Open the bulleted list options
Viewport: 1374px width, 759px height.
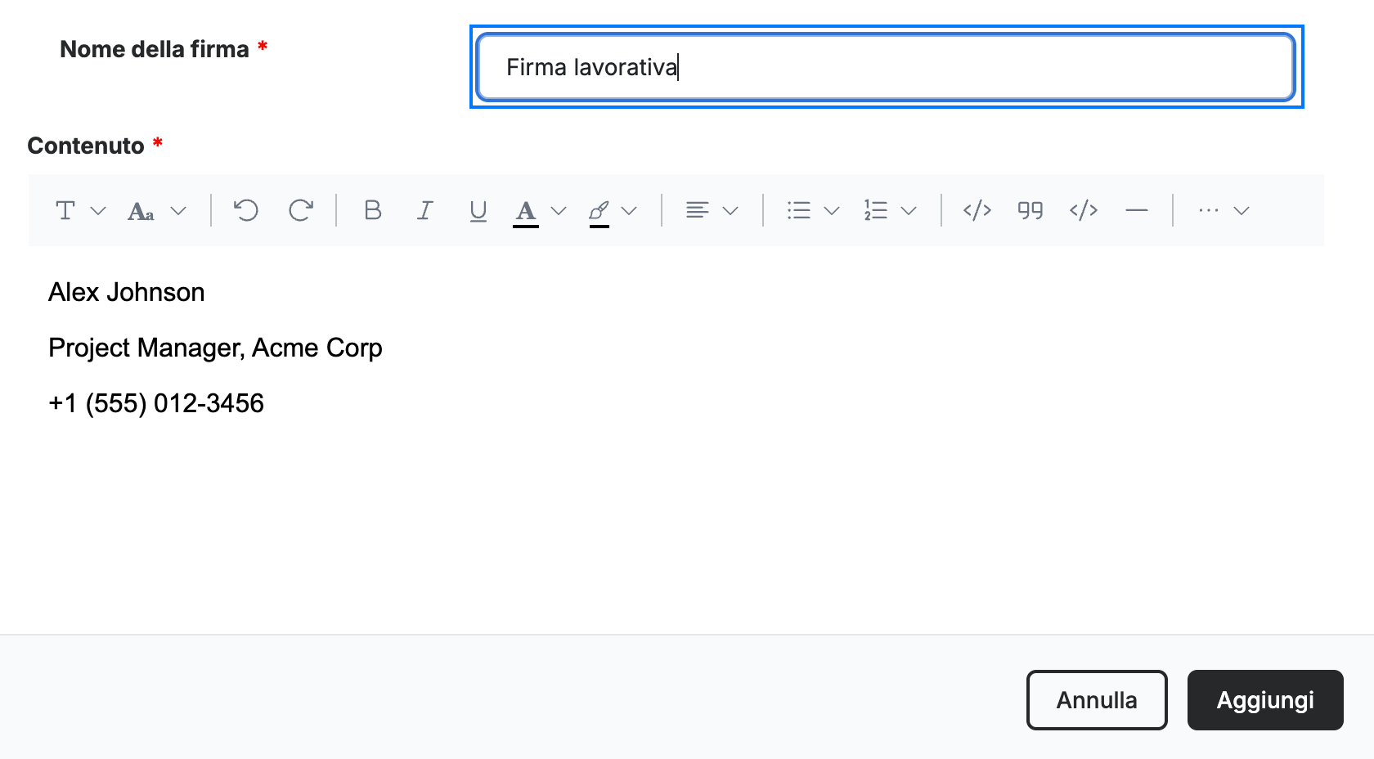pyautogui.click(x=814, y=210)
